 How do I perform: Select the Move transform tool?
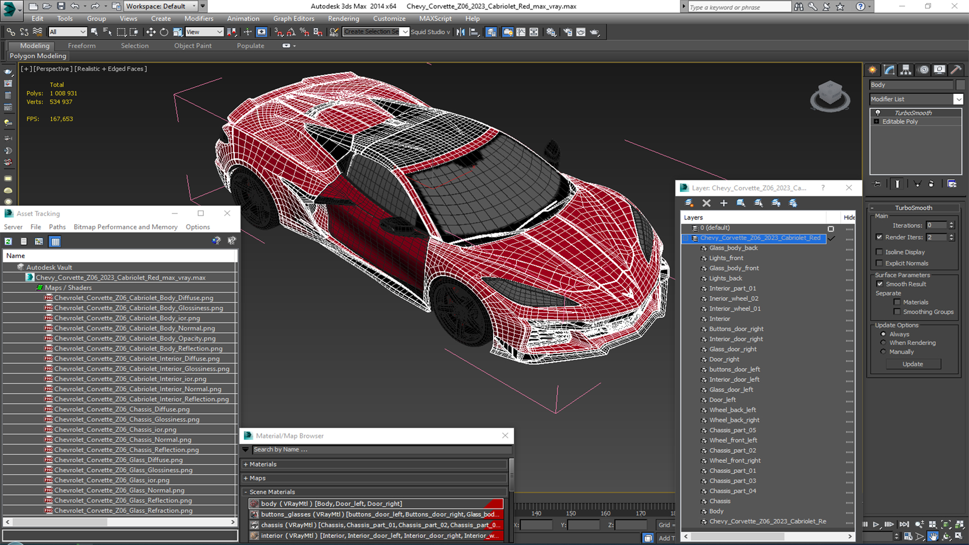(x=150, y=32)
